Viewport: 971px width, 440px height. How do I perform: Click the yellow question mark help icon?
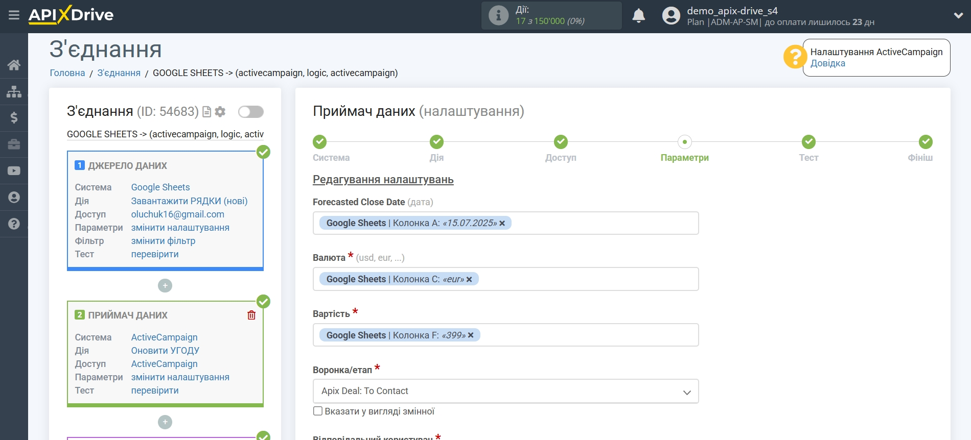795,57
